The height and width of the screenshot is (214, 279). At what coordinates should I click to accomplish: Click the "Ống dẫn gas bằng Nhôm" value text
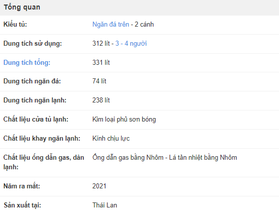tap(128, 158)
